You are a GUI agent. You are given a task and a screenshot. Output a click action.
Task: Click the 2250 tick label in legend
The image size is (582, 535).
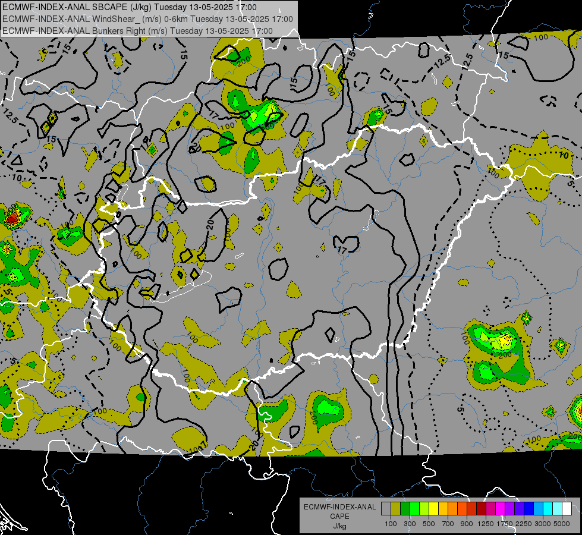[x=524, y=524]
